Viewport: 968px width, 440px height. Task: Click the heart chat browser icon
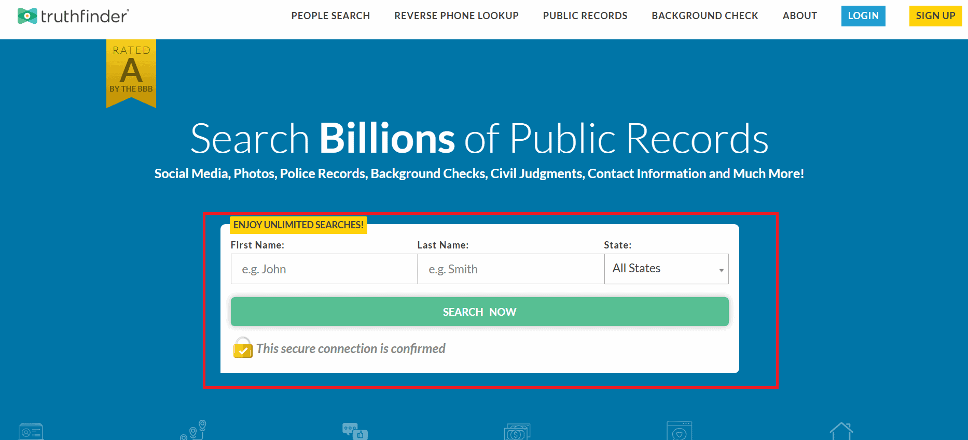click(679, 431)
